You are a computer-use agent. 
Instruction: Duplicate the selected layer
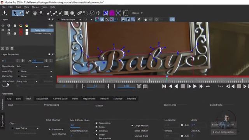(x=7, y=48)
